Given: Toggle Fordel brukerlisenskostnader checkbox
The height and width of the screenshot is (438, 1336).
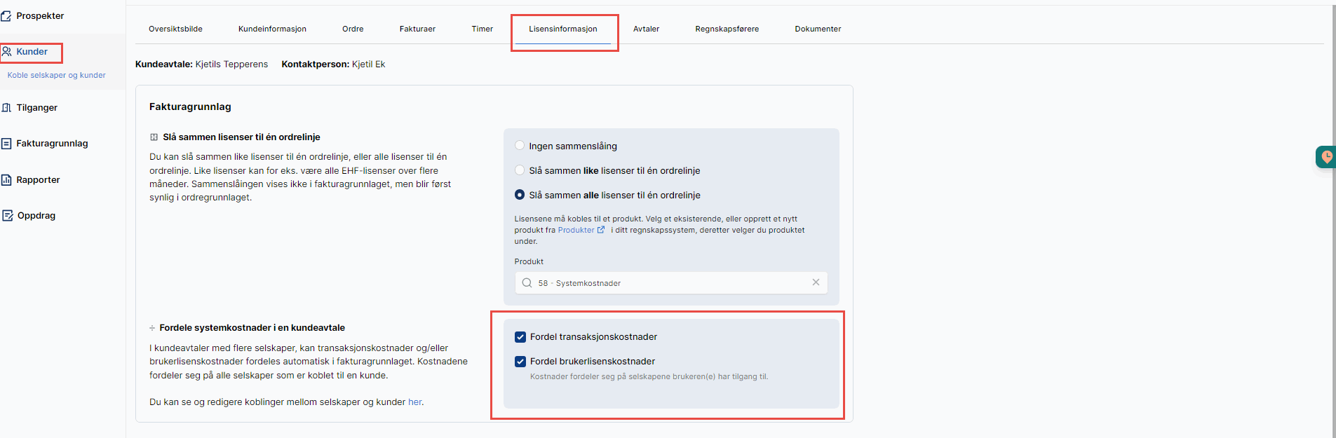Looking at the screenshot, I should click(520, 362).
